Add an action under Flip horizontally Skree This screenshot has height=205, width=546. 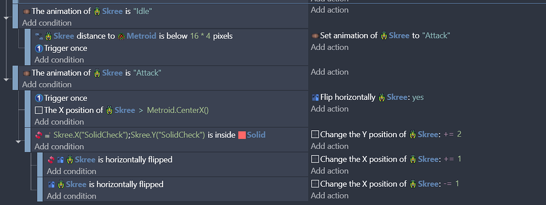(330, 109)
